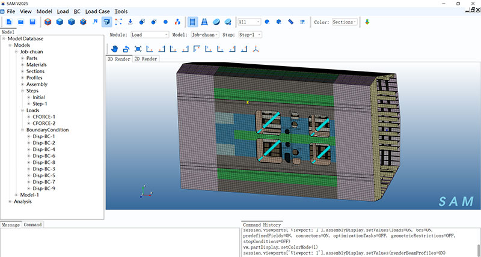Image resolution: width=481 pixels, height=257 pixels.
Task: Select the Rotate view tool
Action: click(x=126, y=49)
